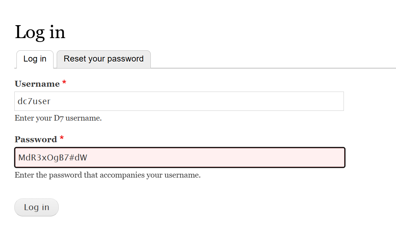Click the bold Password label
The image size is (396, 244).
(x=36, y=139)
